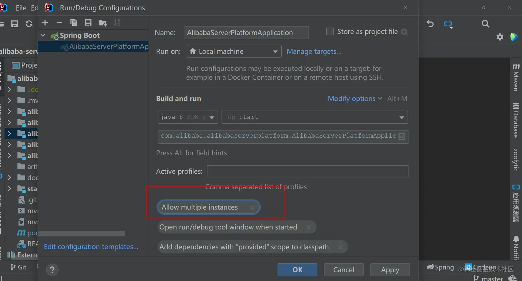Add a new run configuration
Viewport: 522px width, 281px height.
pyautogui.click(x=45, y=23)
